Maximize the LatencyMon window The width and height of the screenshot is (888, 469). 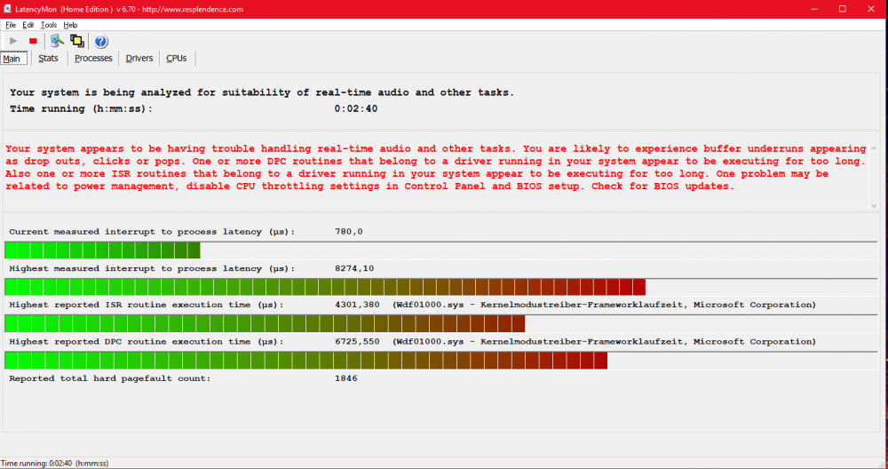coord(842,9)
